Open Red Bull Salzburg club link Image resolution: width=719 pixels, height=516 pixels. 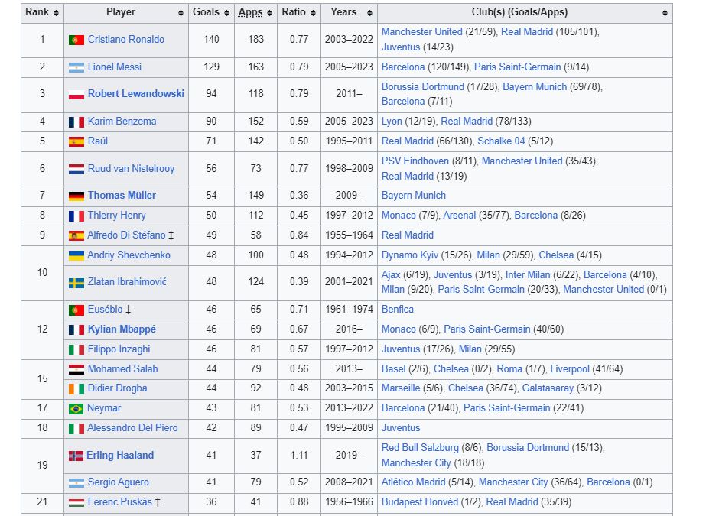[x=420, y=447]
